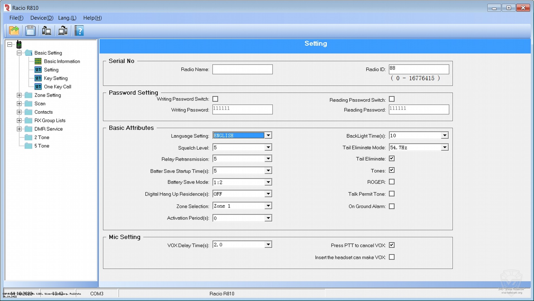
Task: Open the Device menu
Action: coord(42,18)
